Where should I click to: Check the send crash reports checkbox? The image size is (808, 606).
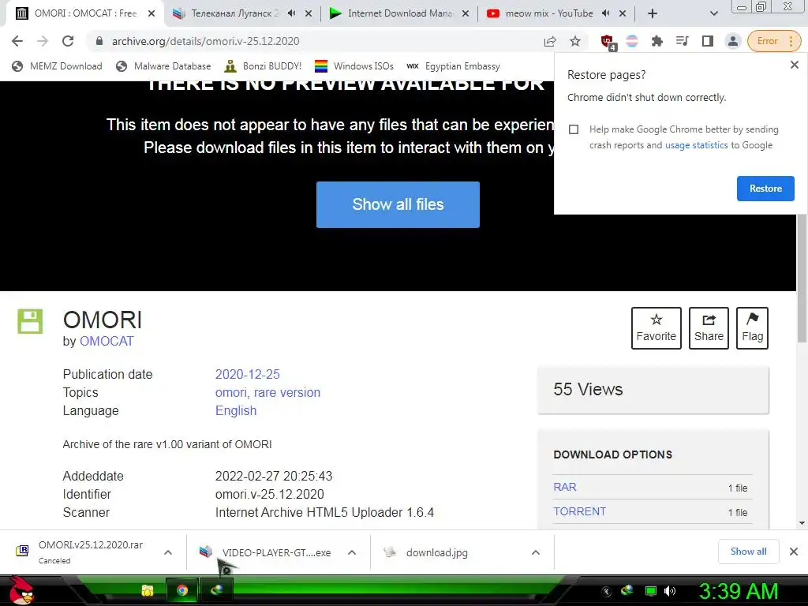574,129
